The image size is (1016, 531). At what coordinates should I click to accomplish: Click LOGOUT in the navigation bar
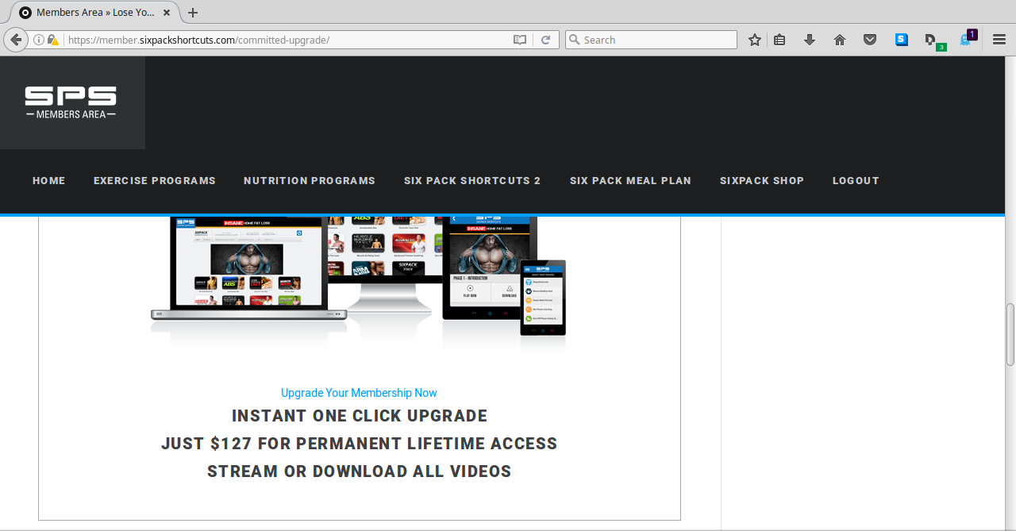(x=856, y=181)
